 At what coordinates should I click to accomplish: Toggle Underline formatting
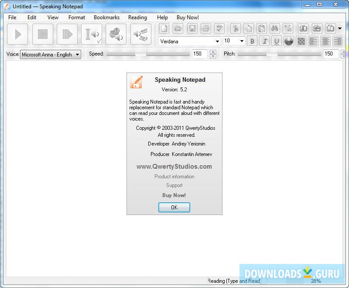point(277,41)
